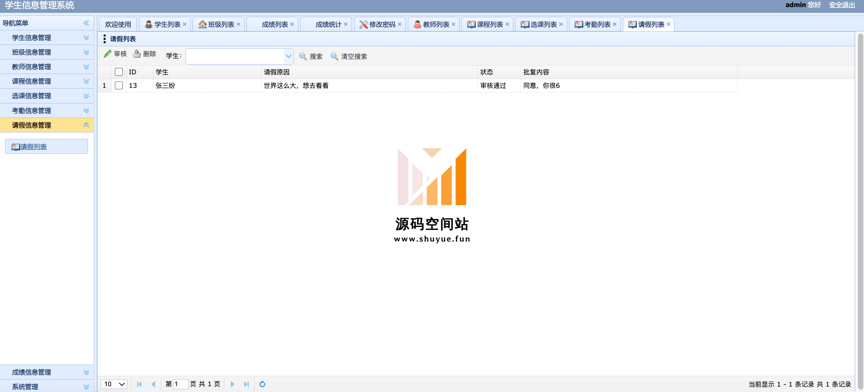Go to previous page arrow

point(153,384)
